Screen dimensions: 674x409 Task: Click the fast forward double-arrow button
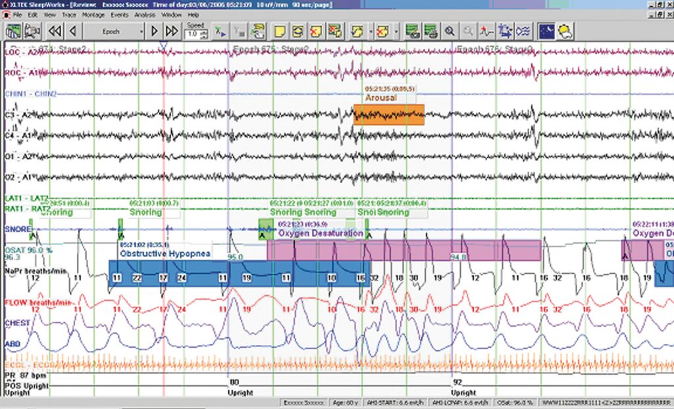point(172,30)
